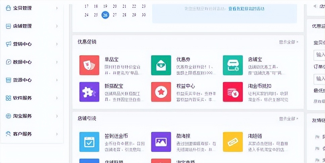Open the red 权益中心 star icon
This screenshot has width=325, height=163.
[161, 92]
